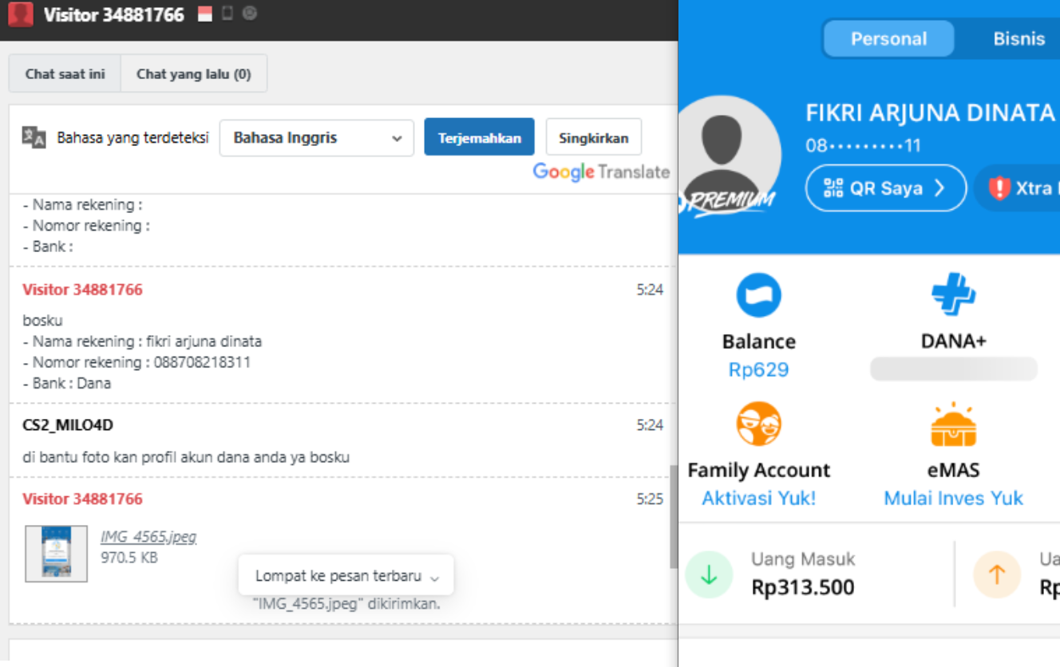Click the Visitor 34881766 header title
Screen dimensions: 1060x667
pos(114,14)
